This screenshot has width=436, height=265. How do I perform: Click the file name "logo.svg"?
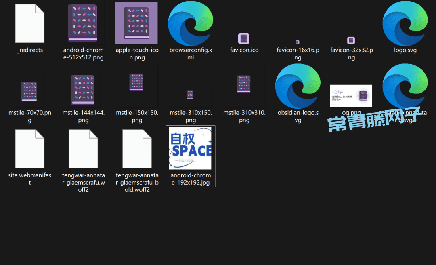point(405,50)
